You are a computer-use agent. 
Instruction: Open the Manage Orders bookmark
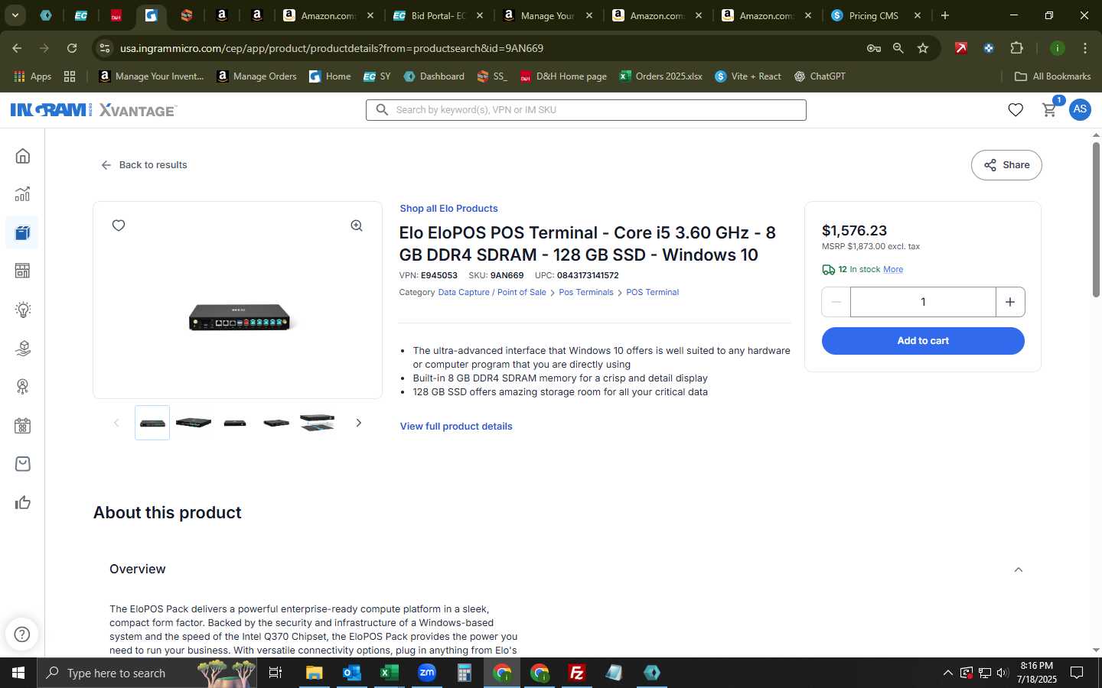(x=256, y=76)
